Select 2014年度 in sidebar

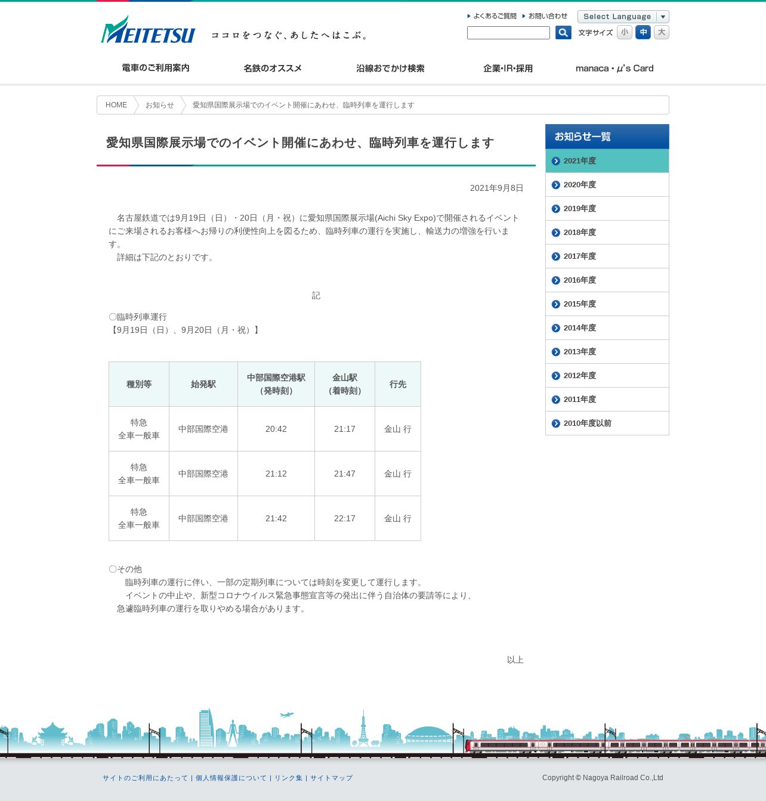point(607,328)
